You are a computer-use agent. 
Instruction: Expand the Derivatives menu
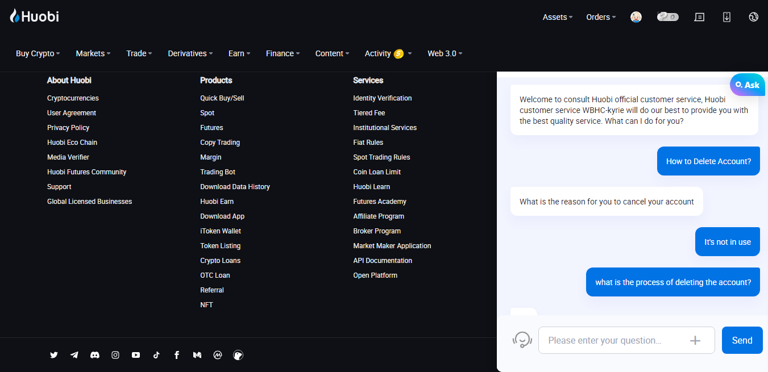[x=190, y=53]
